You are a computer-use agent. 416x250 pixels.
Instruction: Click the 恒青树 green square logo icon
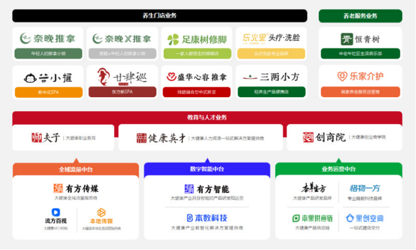coord(346,39)
